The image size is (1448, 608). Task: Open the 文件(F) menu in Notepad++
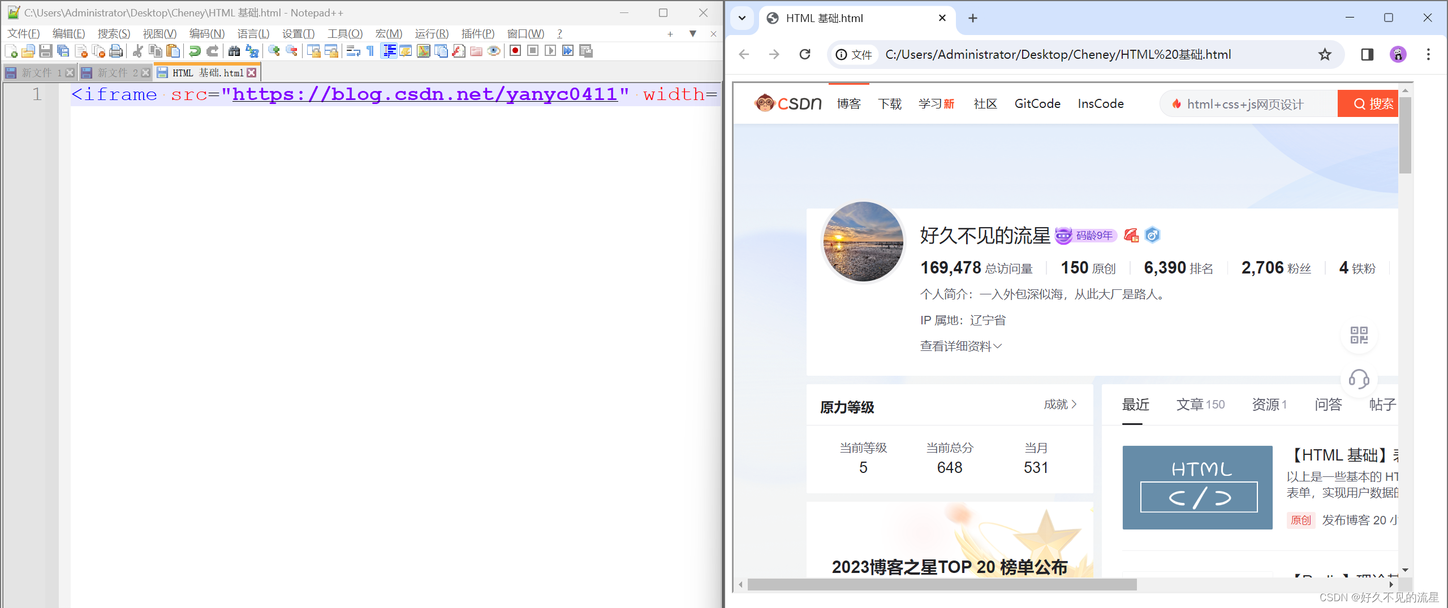24,34
